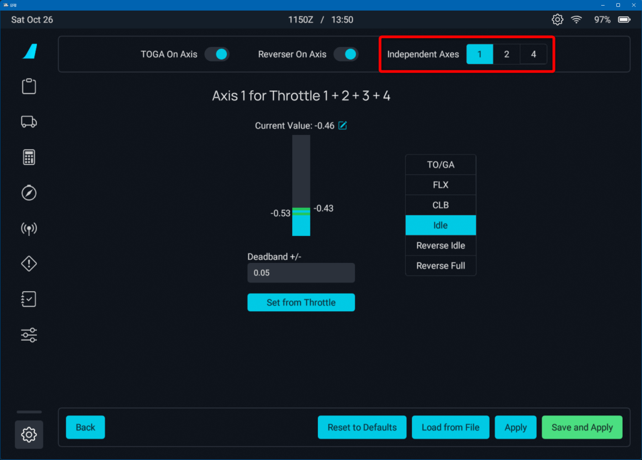Image resolution: width=642 pixels, height=460 pixels.
Task: Click the throttle axis value bar
Action: click(301, 185)
